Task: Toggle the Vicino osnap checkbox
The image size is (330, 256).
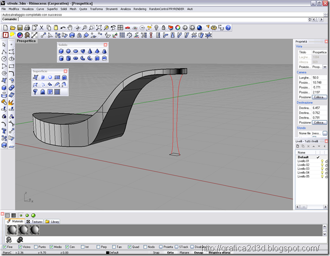Action: (20, 246)
